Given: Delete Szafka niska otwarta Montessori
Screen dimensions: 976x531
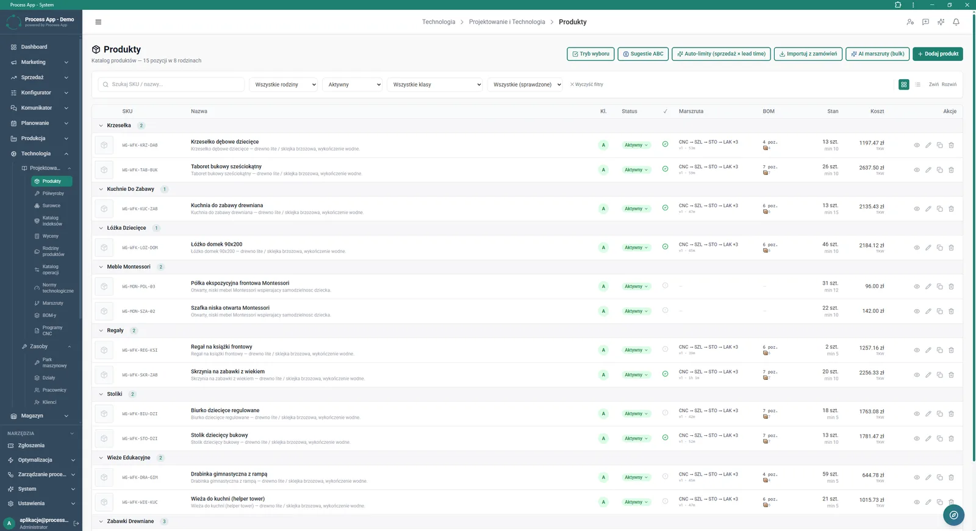Looking at the screenshot, I should [x=951, y=311].
